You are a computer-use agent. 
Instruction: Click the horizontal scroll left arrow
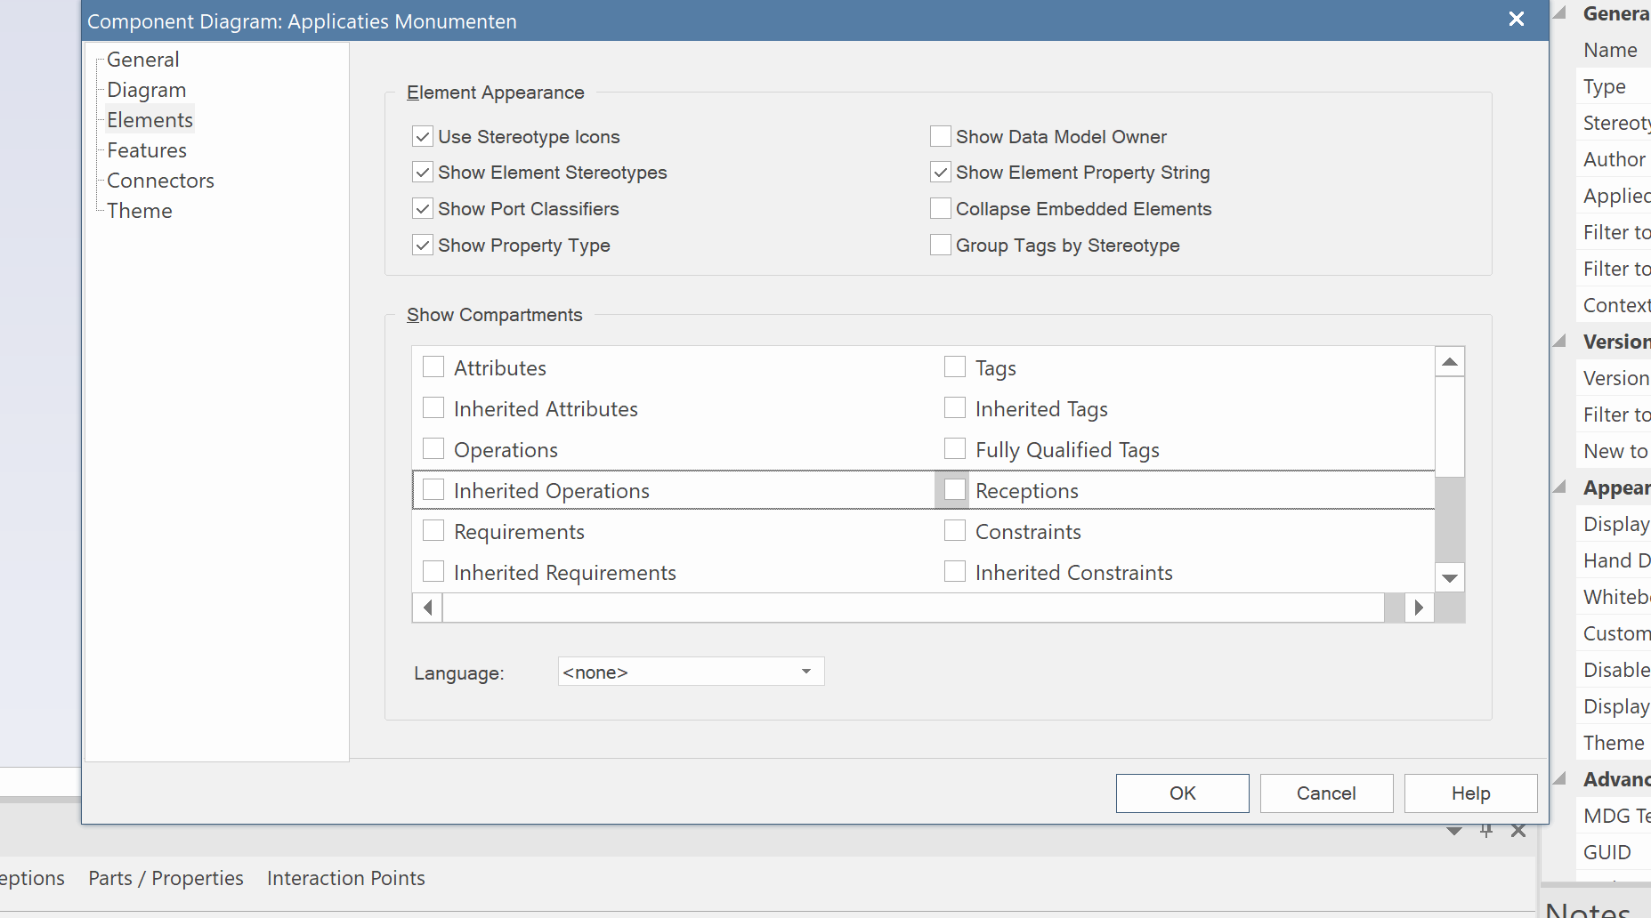[x=428, y=608]
